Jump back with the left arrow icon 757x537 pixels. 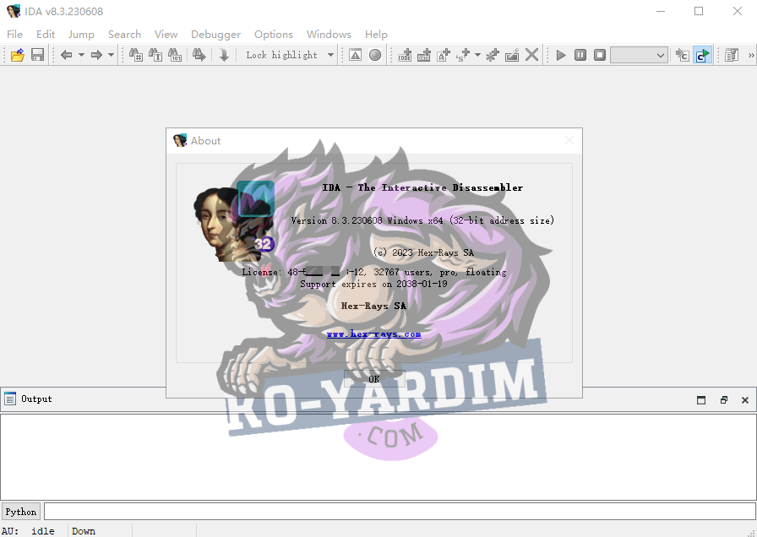click(66, 55)
